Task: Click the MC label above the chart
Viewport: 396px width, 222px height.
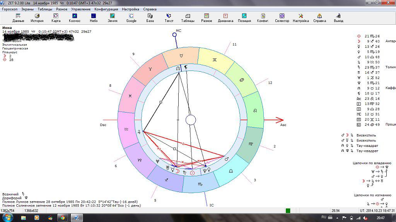Action: [179, 31]
